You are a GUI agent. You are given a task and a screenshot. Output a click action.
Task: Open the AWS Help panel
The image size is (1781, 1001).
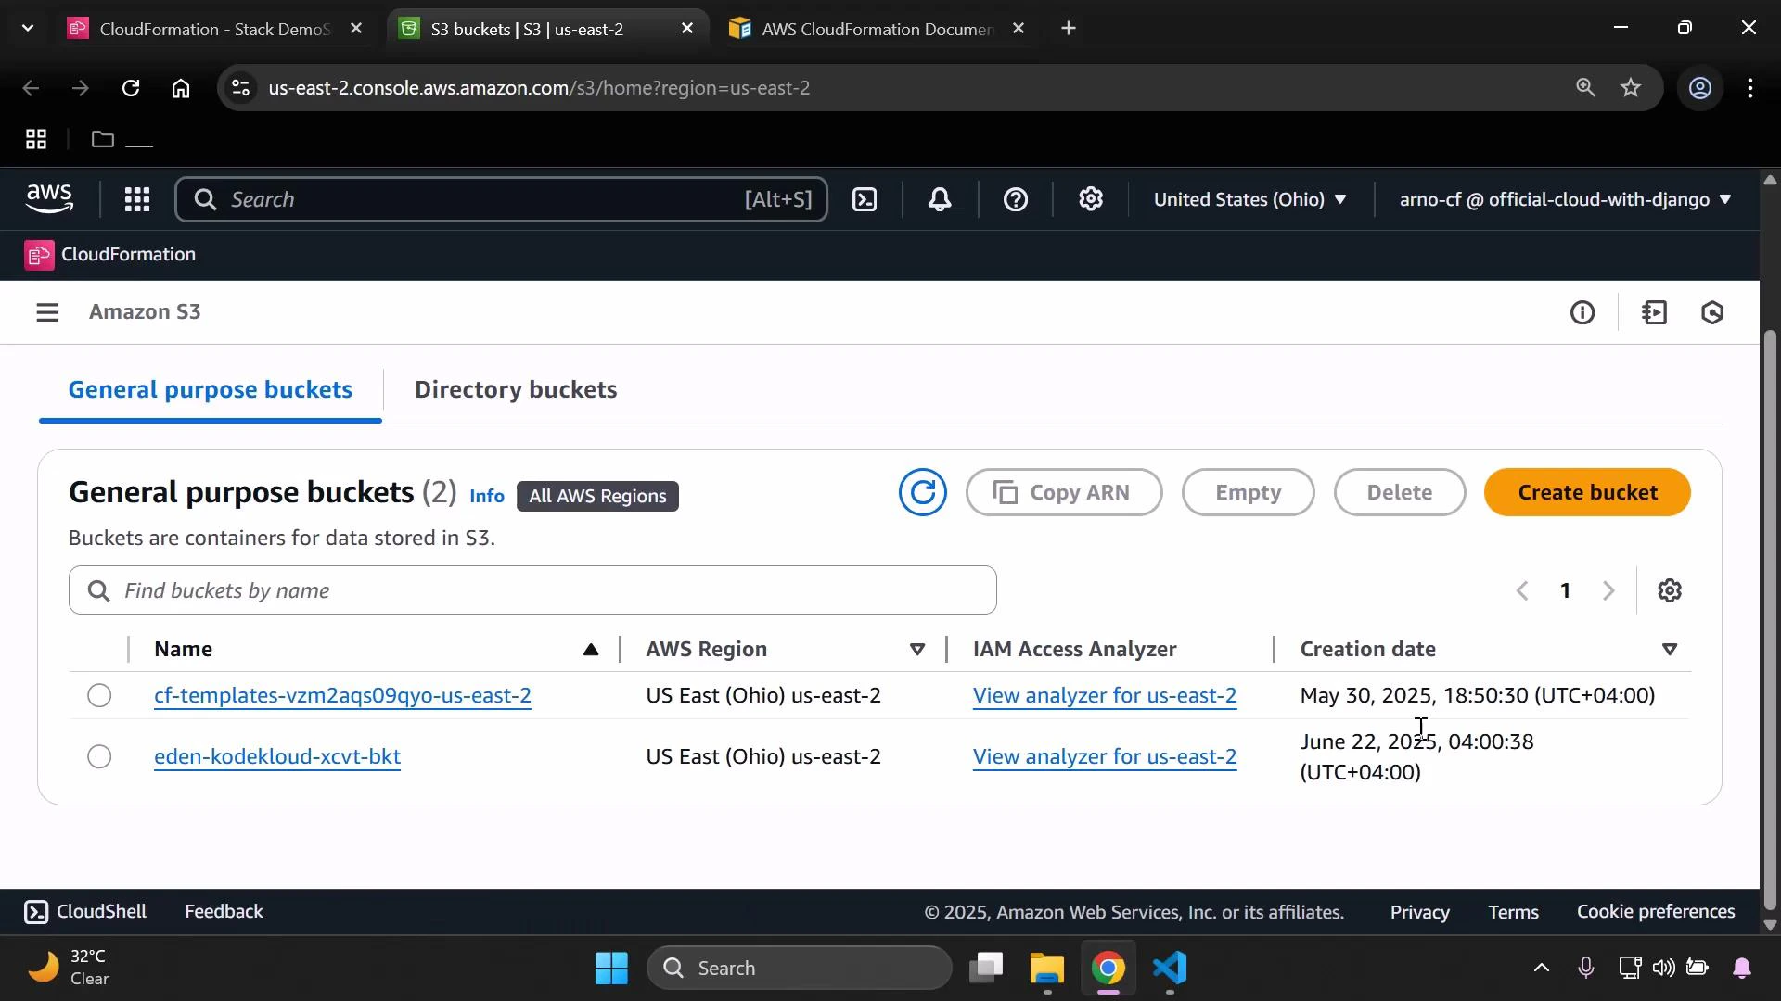tap(1016, 199)
